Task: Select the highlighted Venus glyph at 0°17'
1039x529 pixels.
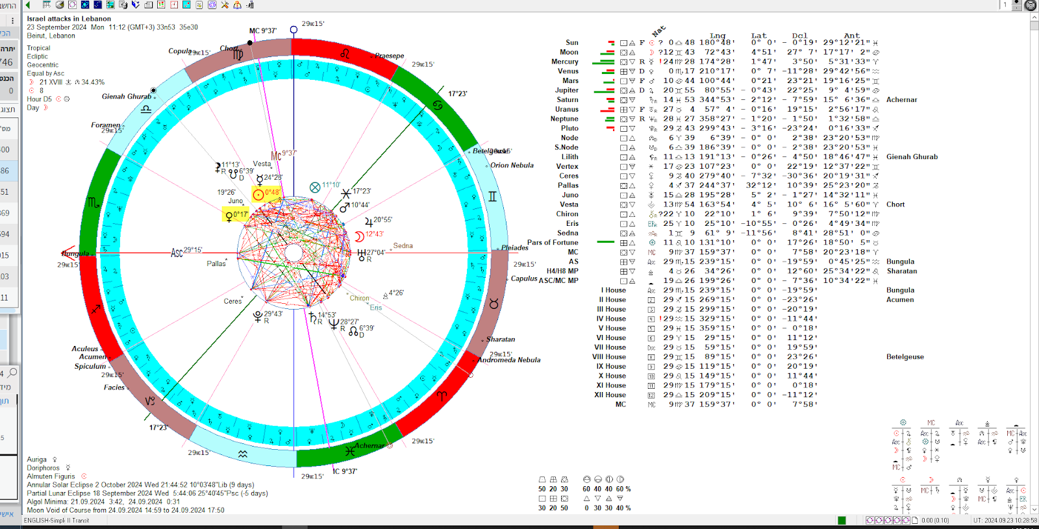Action: tap(229, 215)
